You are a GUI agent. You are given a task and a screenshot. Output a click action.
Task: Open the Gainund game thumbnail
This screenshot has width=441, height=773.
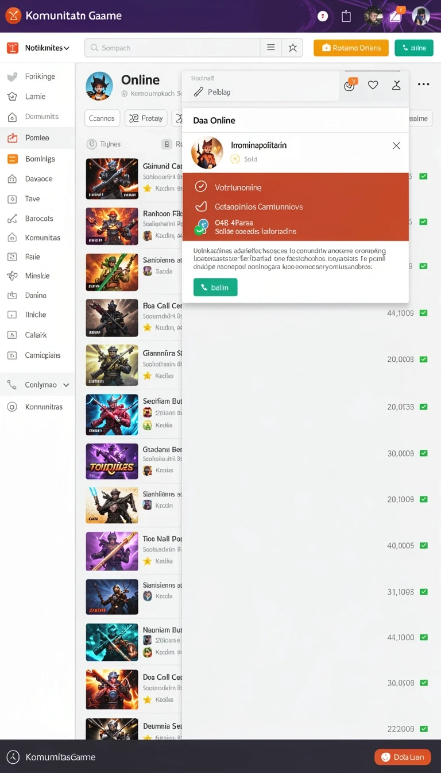tap(112, 178)
